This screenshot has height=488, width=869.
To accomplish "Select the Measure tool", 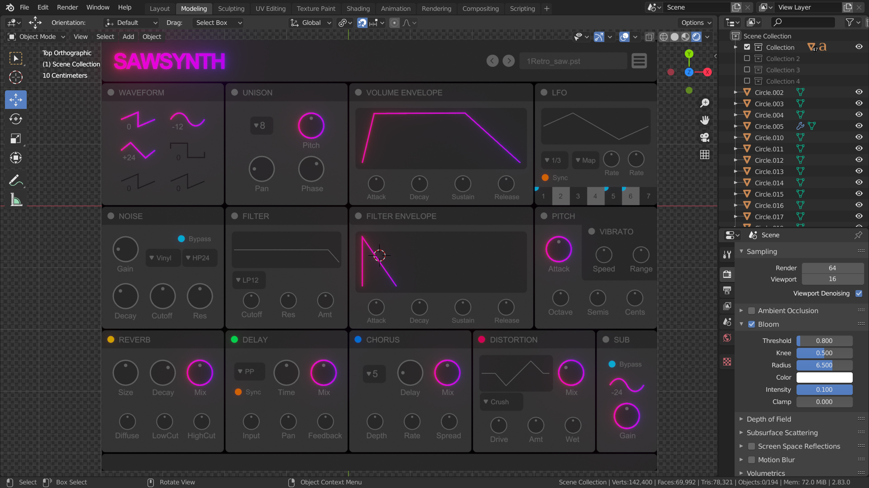I will coord(16,200).
